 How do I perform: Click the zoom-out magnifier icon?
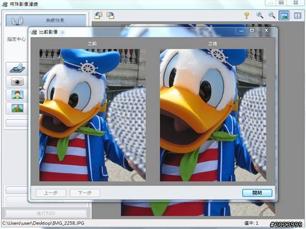click(x=272, y=15)
